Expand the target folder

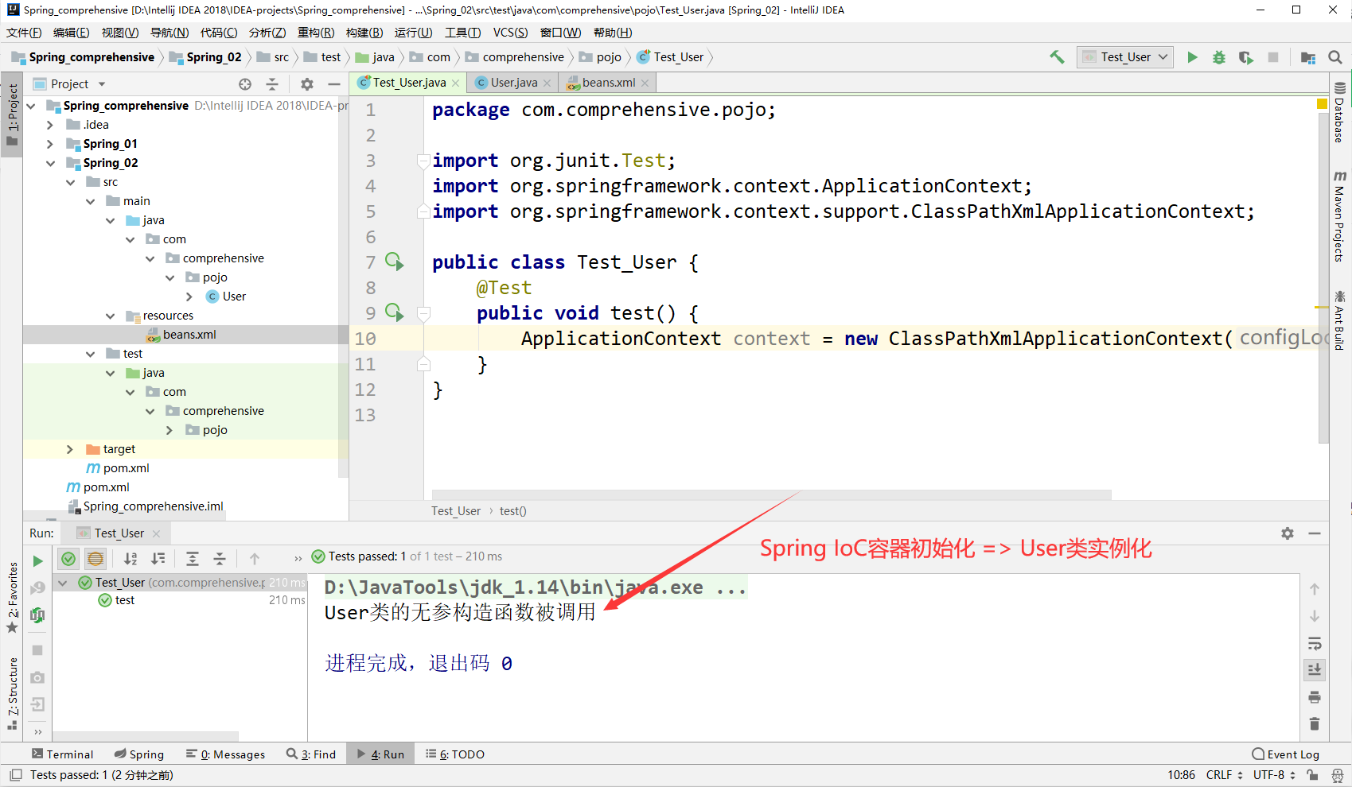click(71, 449)
